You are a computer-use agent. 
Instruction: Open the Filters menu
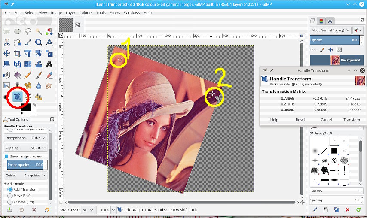(114, 13)
